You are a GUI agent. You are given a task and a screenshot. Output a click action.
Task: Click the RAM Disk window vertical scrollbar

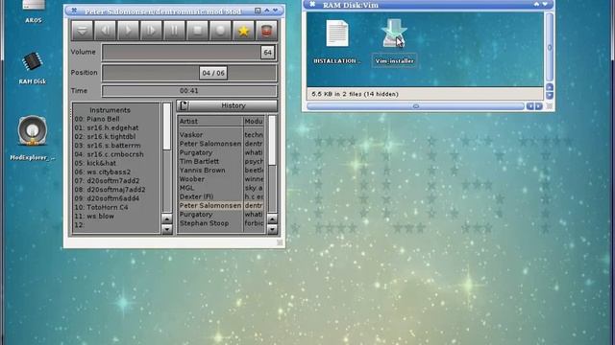point(550,47)
